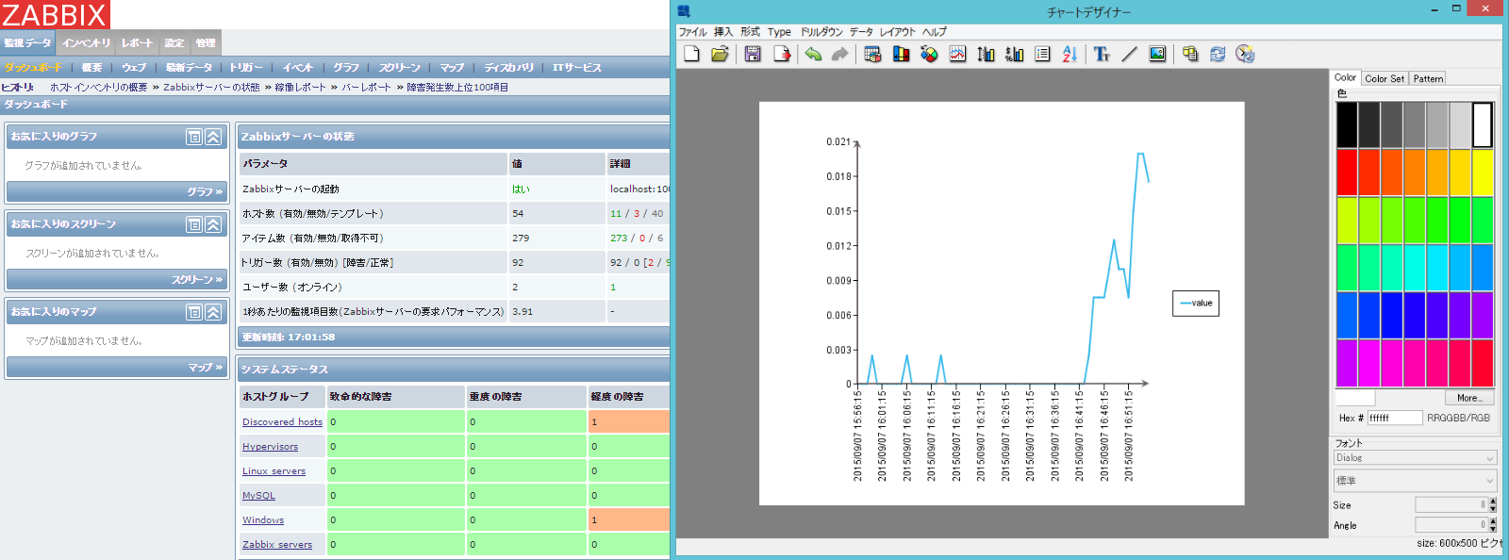Open the 標準 font style dropdown
The image size is (1509, 560).
(x=1415, y=481)
